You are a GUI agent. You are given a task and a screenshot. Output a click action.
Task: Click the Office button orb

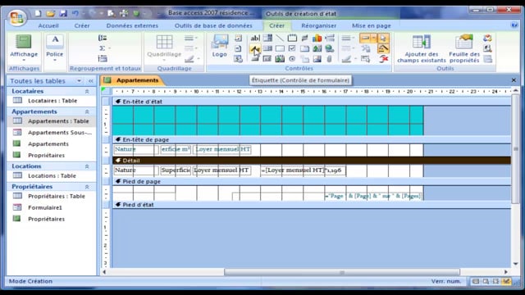point(16,17)
